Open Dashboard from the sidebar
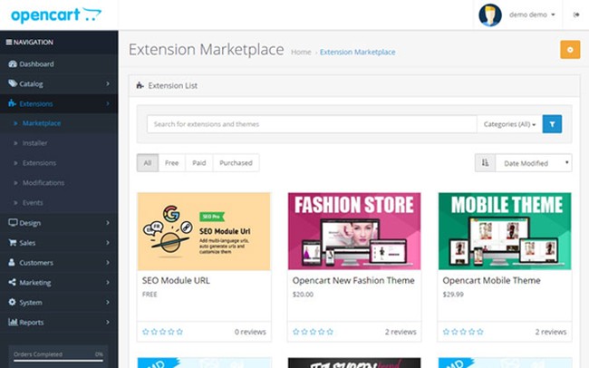The image size is (589, 368). (x=36, y=64)
